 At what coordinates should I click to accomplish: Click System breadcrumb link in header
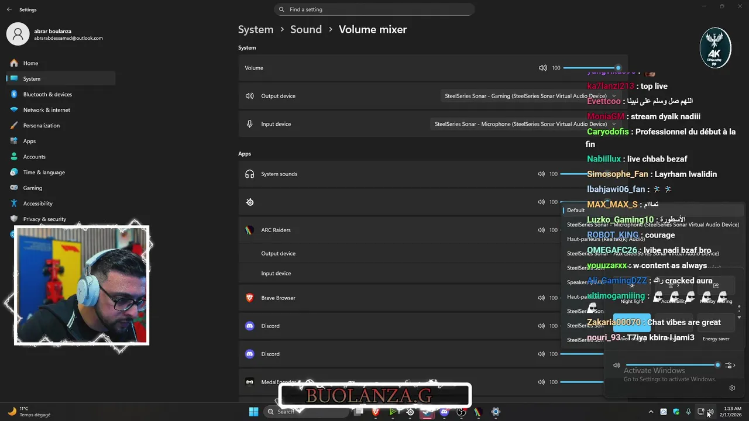coord(256,29)
